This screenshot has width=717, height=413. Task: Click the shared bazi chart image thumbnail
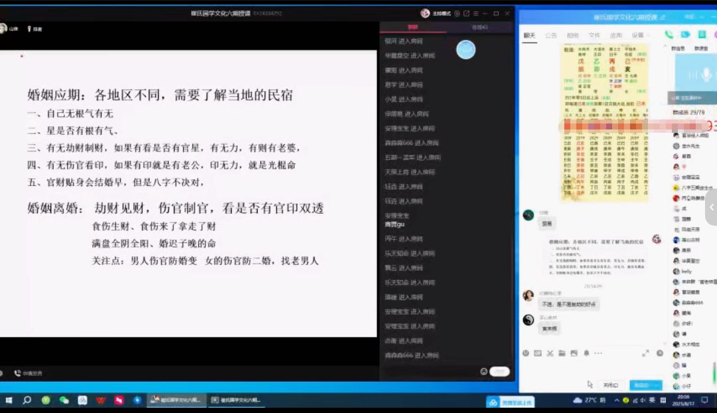tap(605, 123)
